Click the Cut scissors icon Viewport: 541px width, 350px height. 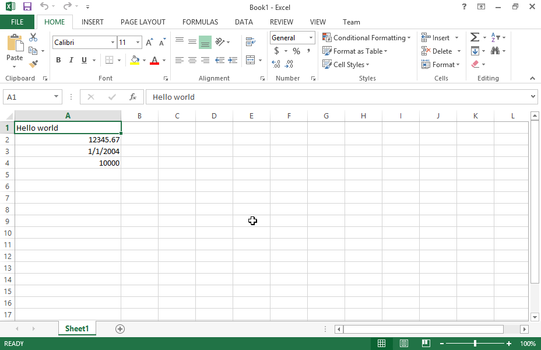coord(33,37)
